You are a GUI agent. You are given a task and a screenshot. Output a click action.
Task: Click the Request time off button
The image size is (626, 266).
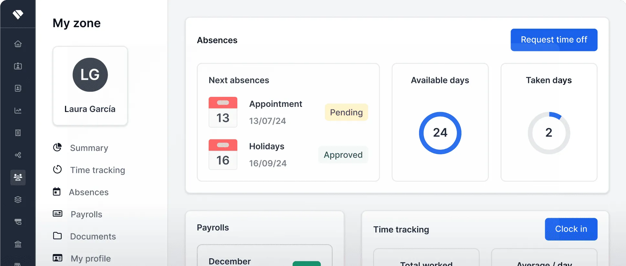[554, 40]
